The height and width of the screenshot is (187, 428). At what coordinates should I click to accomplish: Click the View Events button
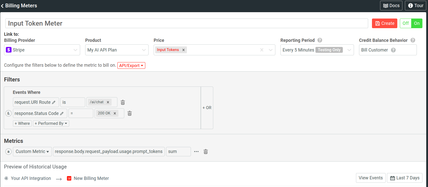coord(371,178)
